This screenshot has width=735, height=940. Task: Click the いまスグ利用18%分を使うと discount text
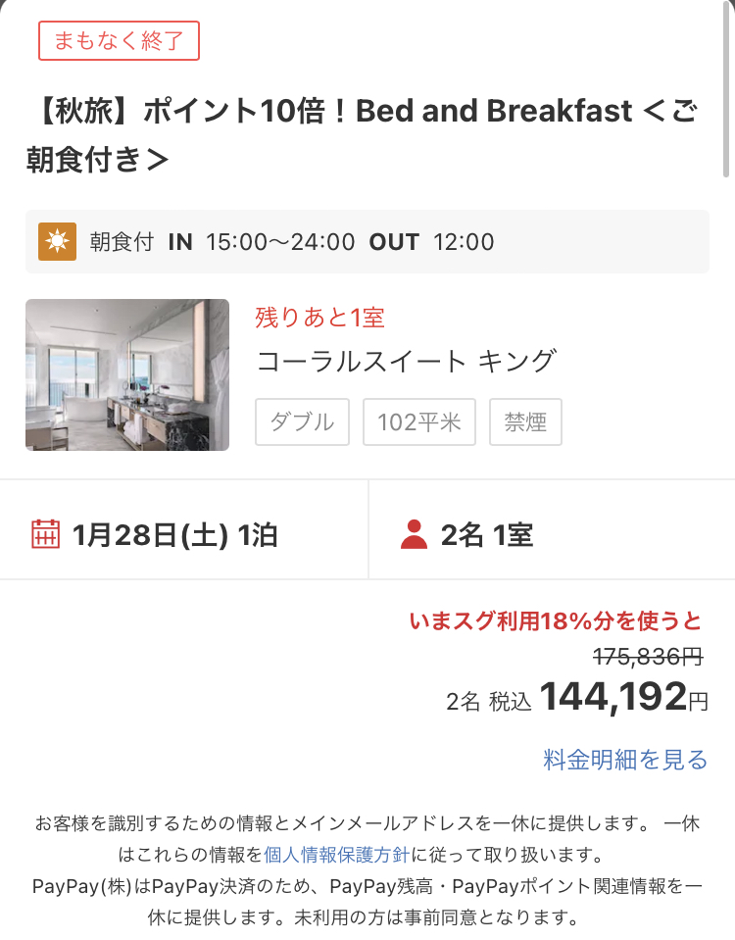click(556, 621)
